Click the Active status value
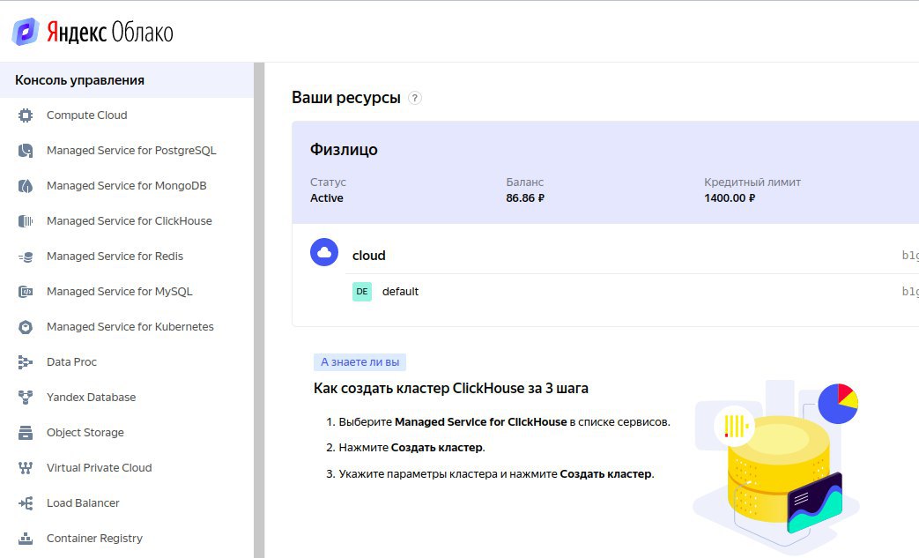 pos(327,198)
